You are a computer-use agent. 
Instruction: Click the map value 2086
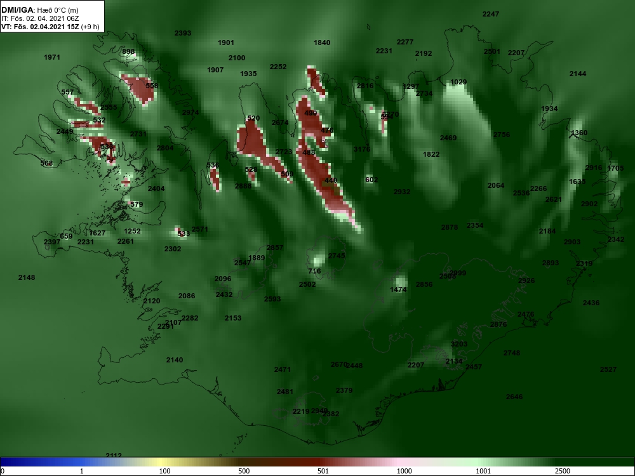tap(187, 296)
